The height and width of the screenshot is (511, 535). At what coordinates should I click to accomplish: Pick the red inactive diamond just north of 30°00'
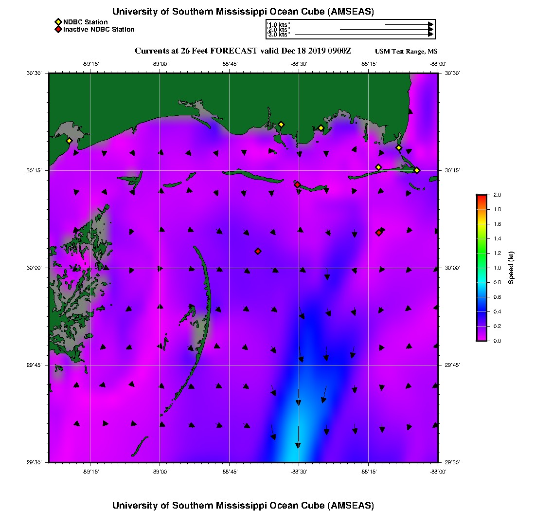pyautogui.click(x=258, y=251)
